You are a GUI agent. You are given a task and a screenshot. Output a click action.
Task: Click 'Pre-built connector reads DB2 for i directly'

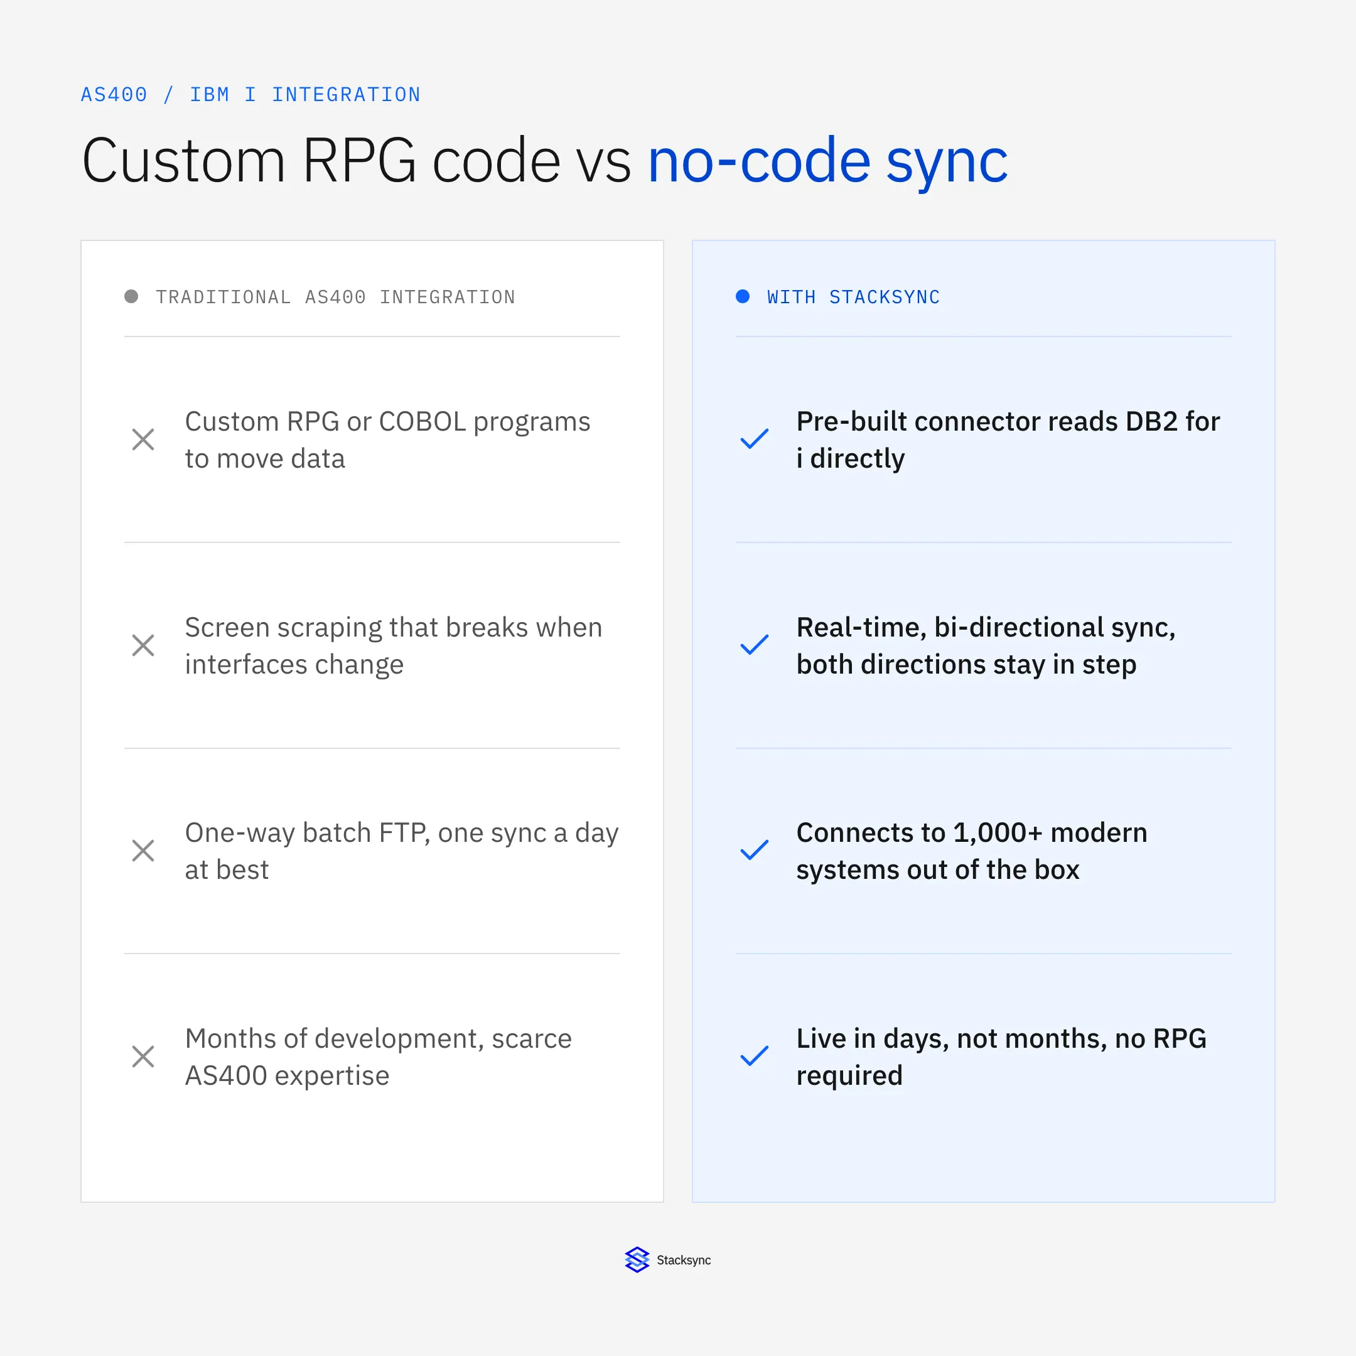tap(1008, 440)
